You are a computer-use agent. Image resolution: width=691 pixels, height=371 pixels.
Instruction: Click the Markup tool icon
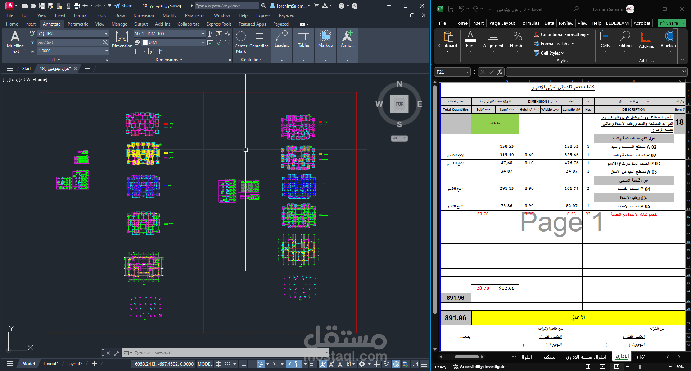(x=325, y=39)
